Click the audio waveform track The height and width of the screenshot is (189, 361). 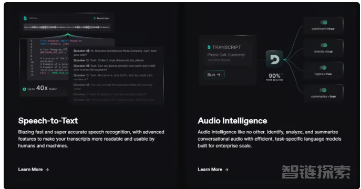click(67, 27)
